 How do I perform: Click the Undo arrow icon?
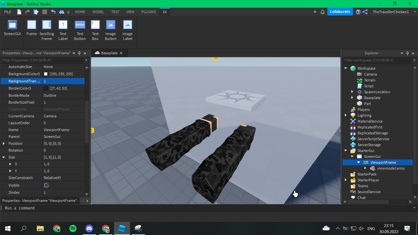pyautogui.click(x=53, y=12)
